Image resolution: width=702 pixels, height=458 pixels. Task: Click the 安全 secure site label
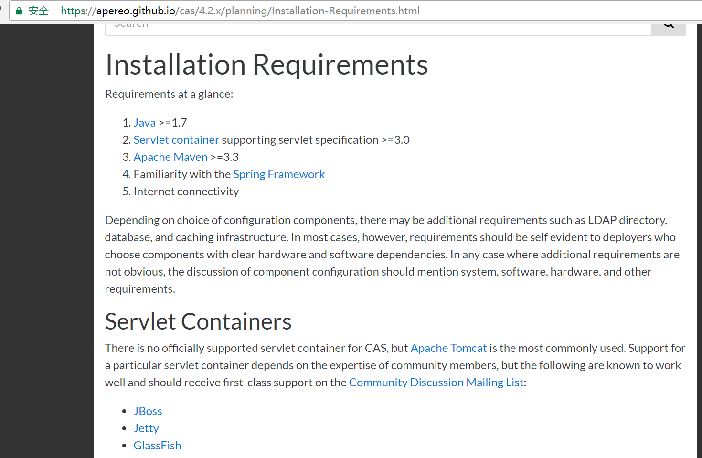(x=38, y=11)
